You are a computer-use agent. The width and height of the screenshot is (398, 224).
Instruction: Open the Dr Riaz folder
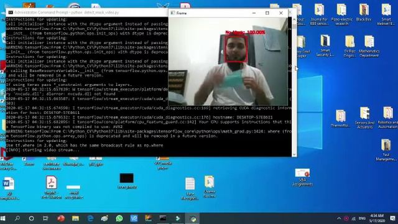(x=349, y=46)
